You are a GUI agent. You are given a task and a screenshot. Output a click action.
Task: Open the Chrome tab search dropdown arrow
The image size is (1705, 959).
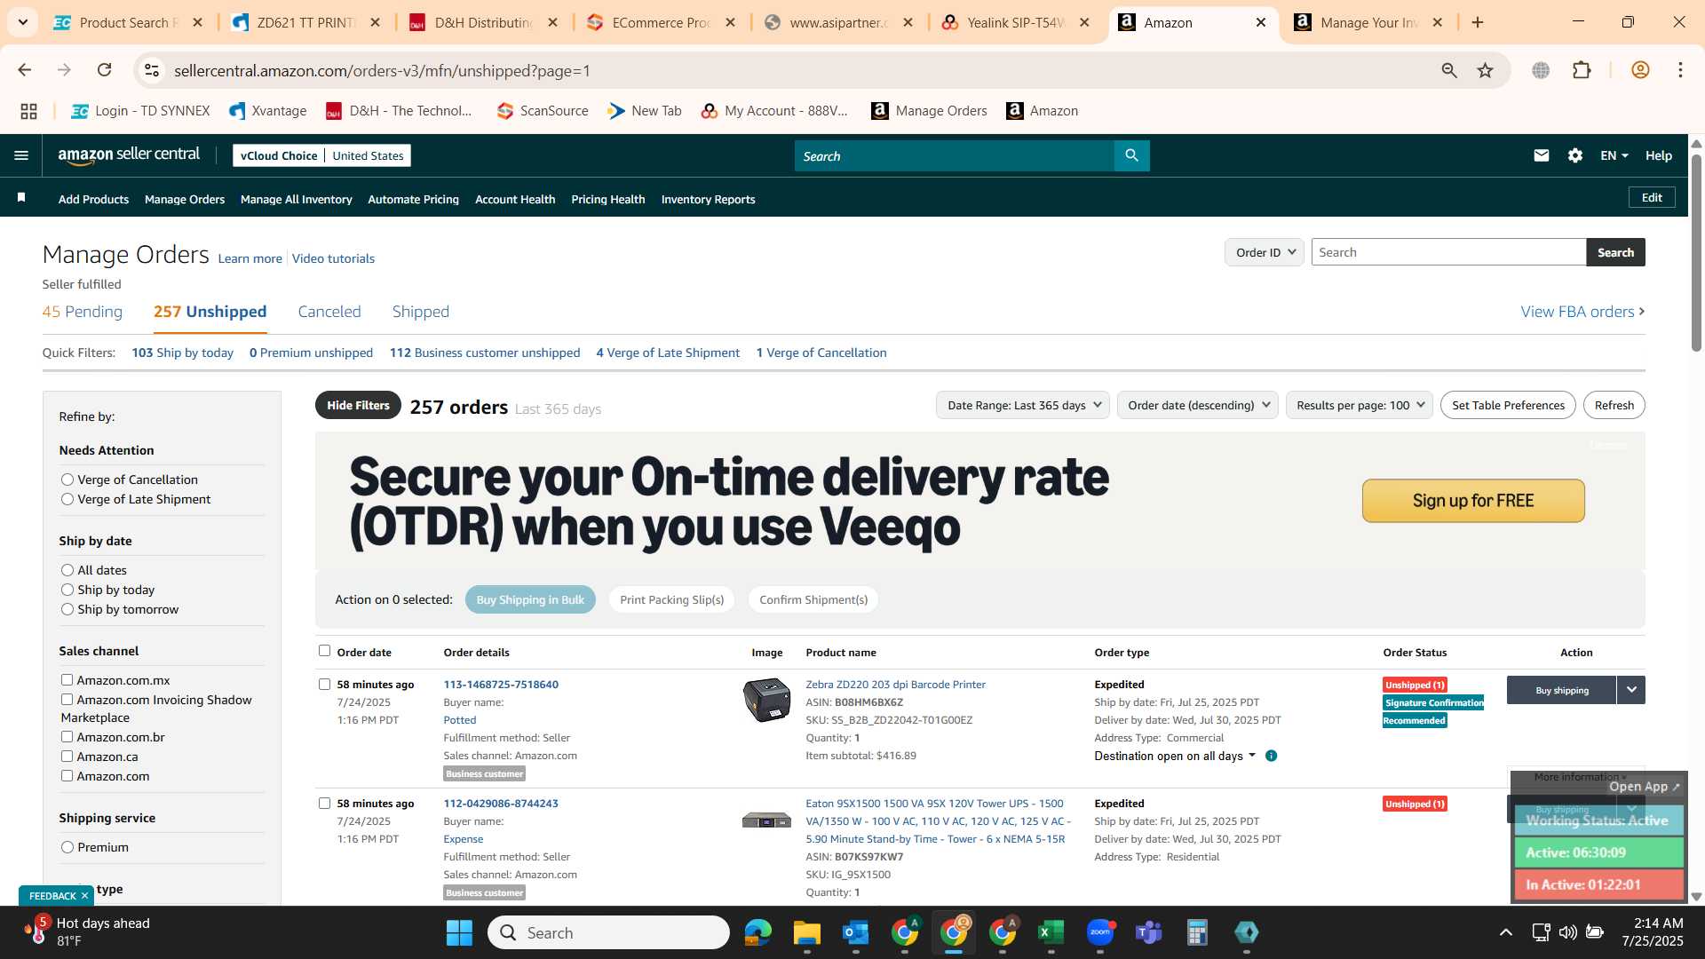tap(23, 22)
